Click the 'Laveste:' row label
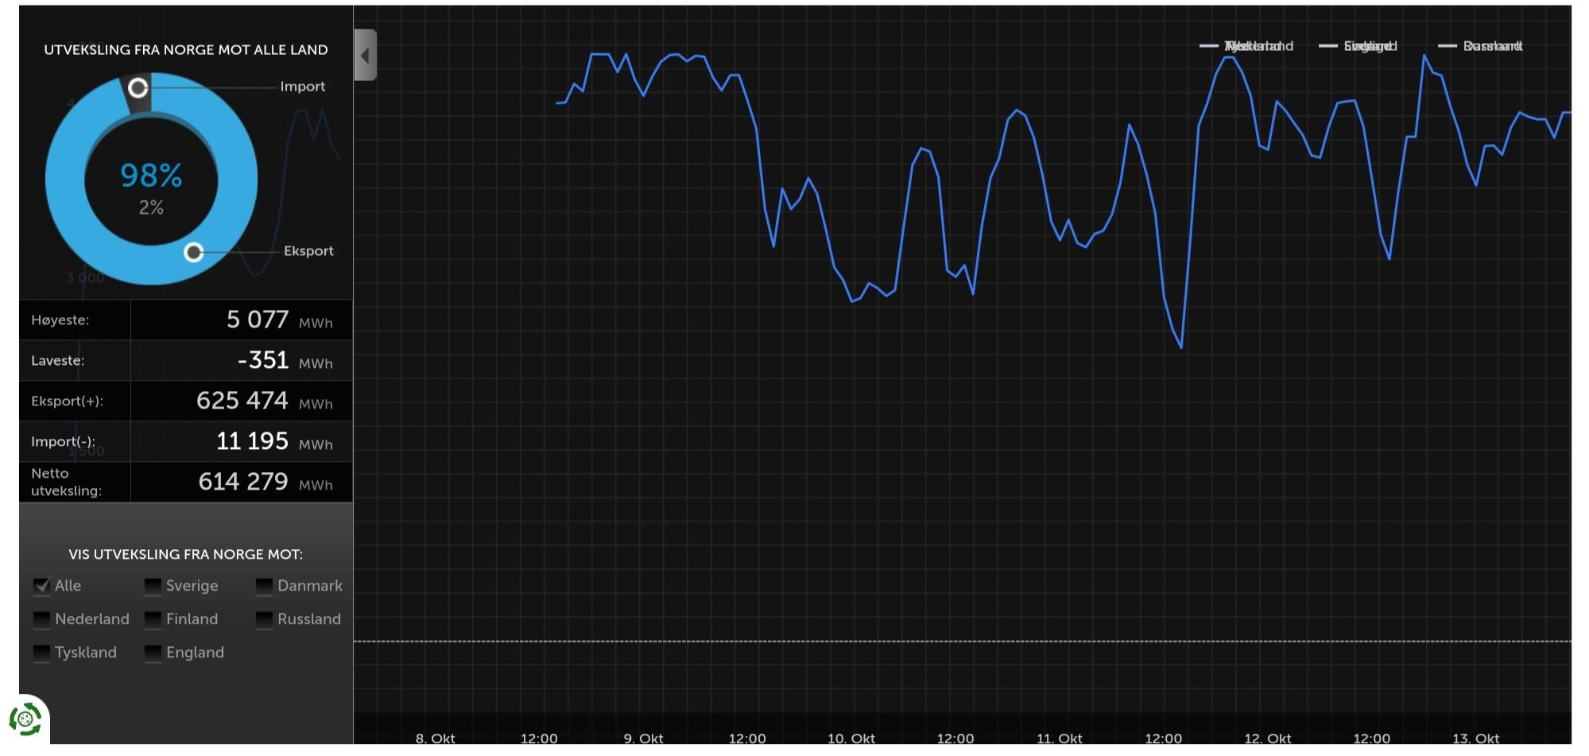1589x756 pixels. (57, 360)
